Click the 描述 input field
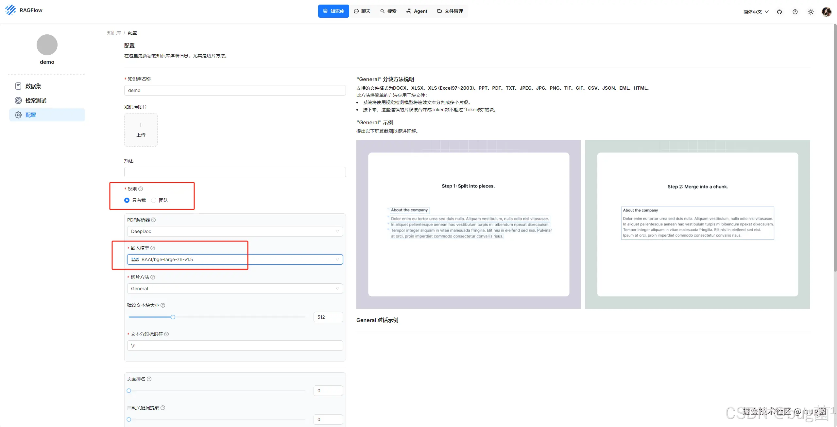 [235, 172]
